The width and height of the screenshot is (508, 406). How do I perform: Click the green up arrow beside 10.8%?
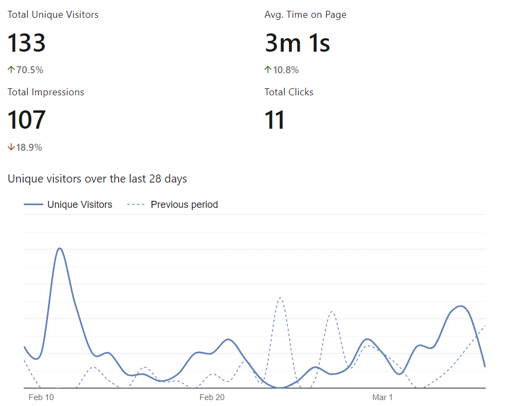pos(268,69)
